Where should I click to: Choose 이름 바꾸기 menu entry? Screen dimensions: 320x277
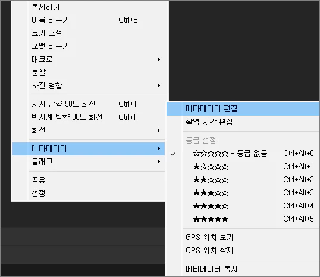[89, 20]
